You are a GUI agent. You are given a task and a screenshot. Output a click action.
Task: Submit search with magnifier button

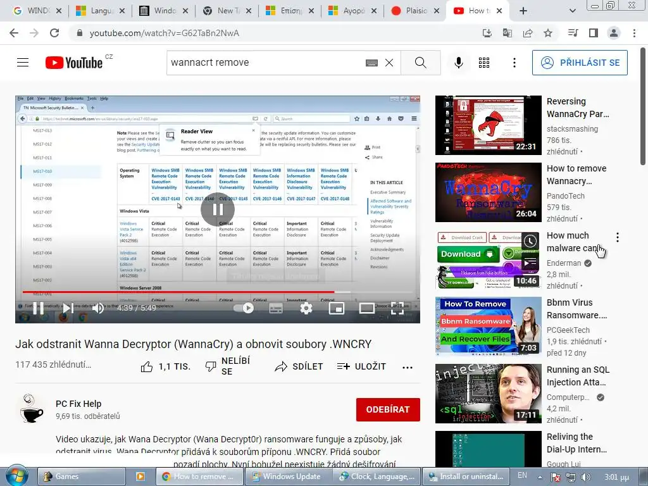(421, 63)
